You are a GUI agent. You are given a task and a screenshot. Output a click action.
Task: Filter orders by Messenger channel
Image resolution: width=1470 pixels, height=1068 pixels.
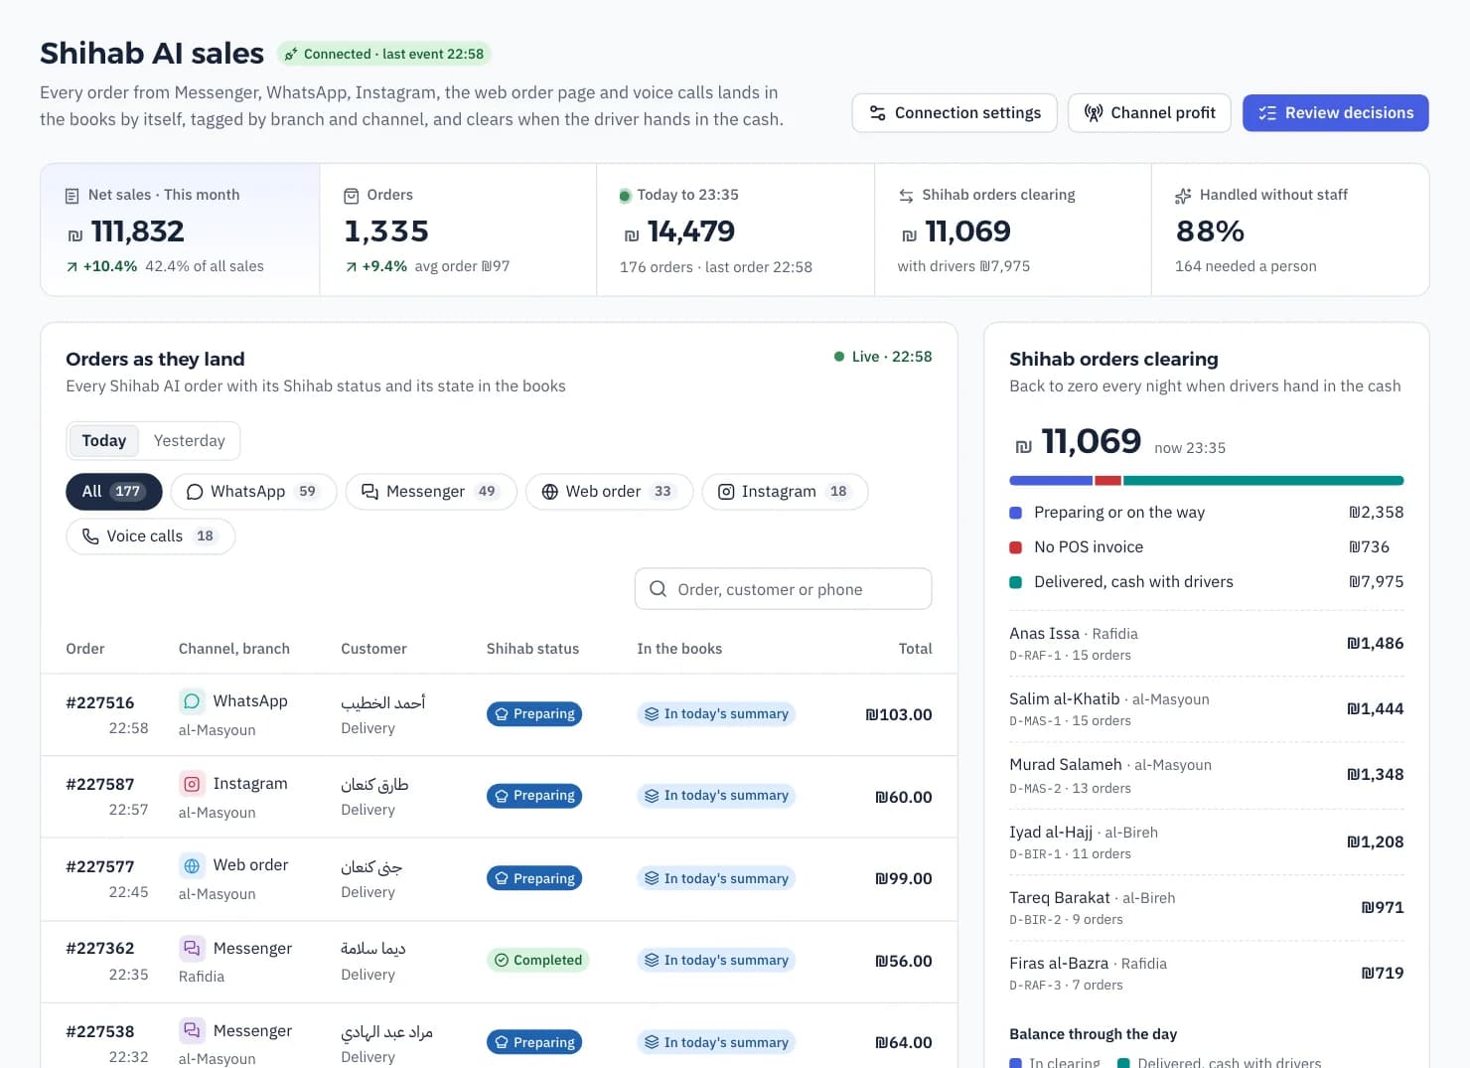(x=431, y=492)
